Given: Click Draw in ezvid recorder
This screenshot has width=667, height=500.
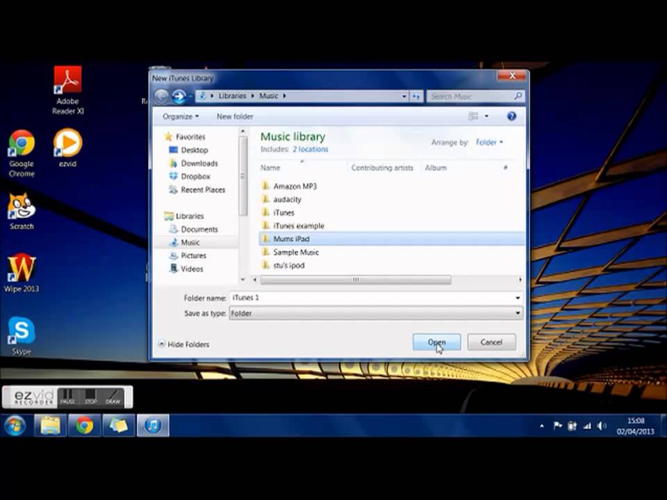Looking at the screenshot, I should pyautogui.click(x=113, y=397).
